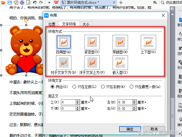The image size is (182, 137).
Task: Add a new document tab with plus
Action: (x=121, y=3)
